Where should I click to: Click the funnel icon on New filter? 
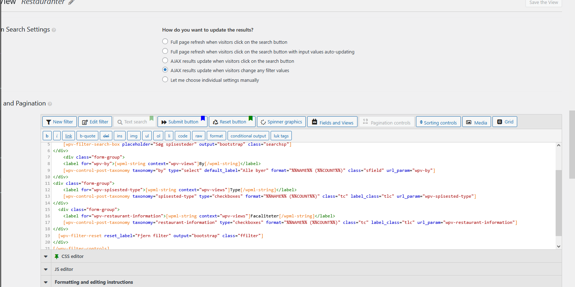[49, 122]
